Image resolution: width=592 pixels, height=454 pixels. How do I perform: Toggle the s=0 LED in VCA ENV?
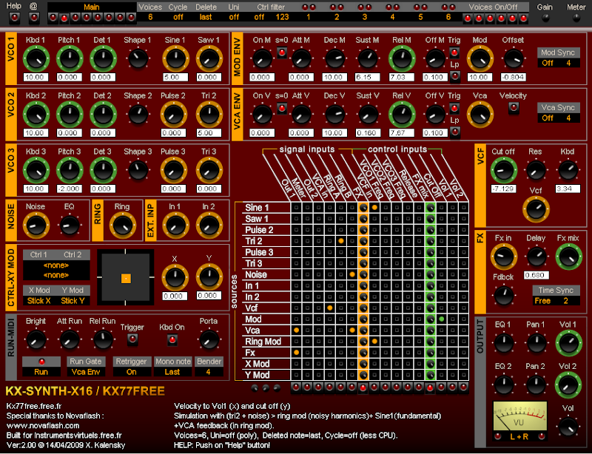pyautogui.click(x=282, y=108)
